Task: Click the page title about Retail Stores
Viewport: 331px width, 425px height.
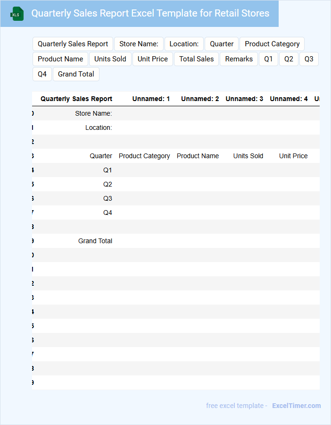Action: point(150,13)
